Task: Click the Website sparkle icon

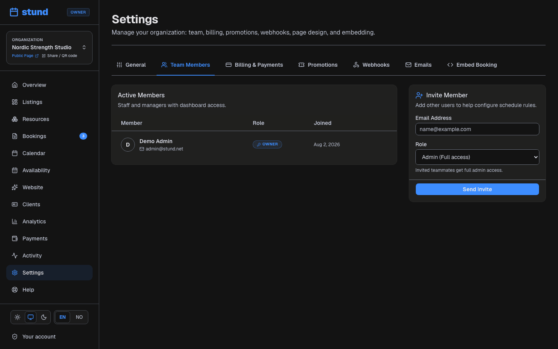Action: [x=15, y=187]
